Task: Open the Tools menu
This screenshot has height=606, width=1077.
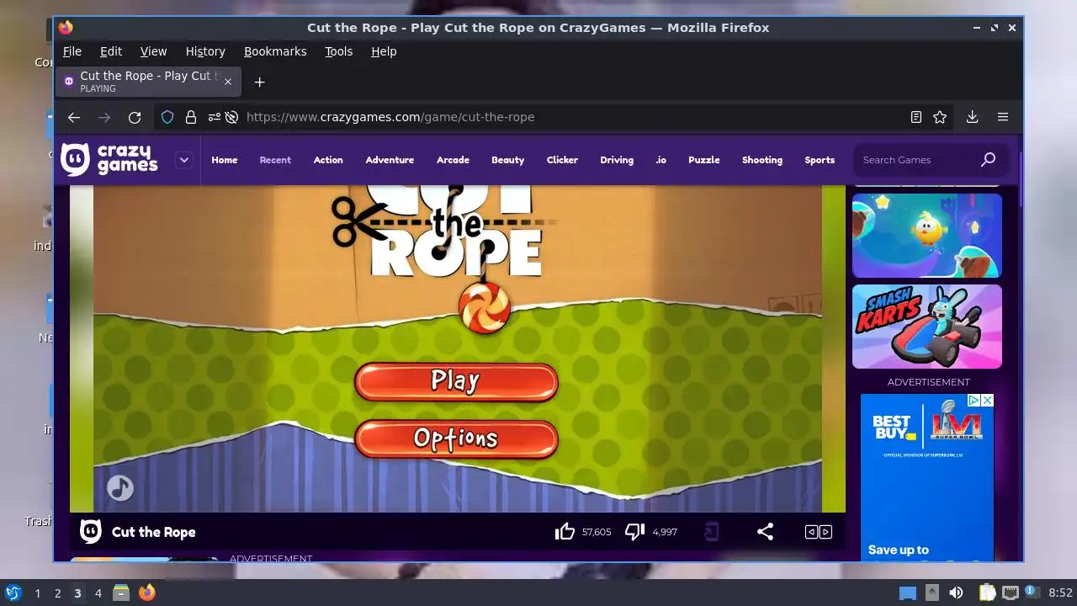Action: click(339, 51)
